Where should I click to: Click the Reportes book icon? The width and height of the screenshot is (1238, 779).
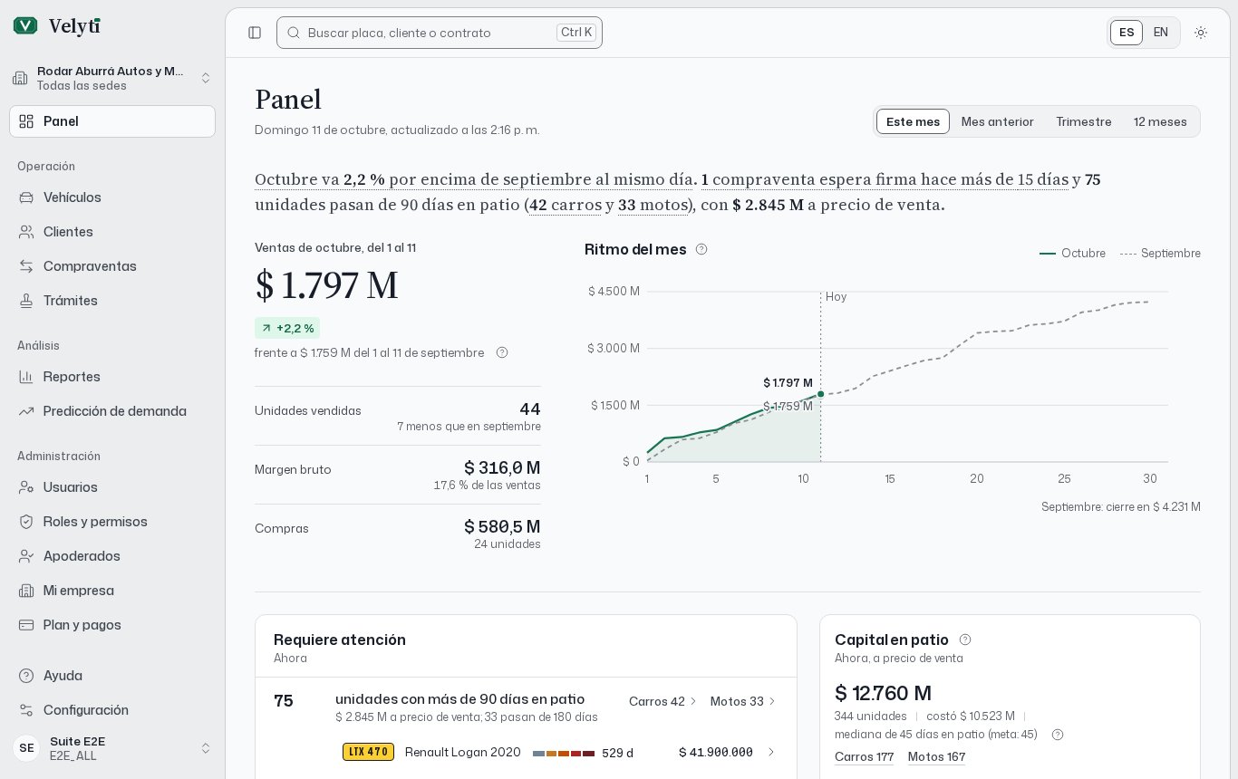26,377
